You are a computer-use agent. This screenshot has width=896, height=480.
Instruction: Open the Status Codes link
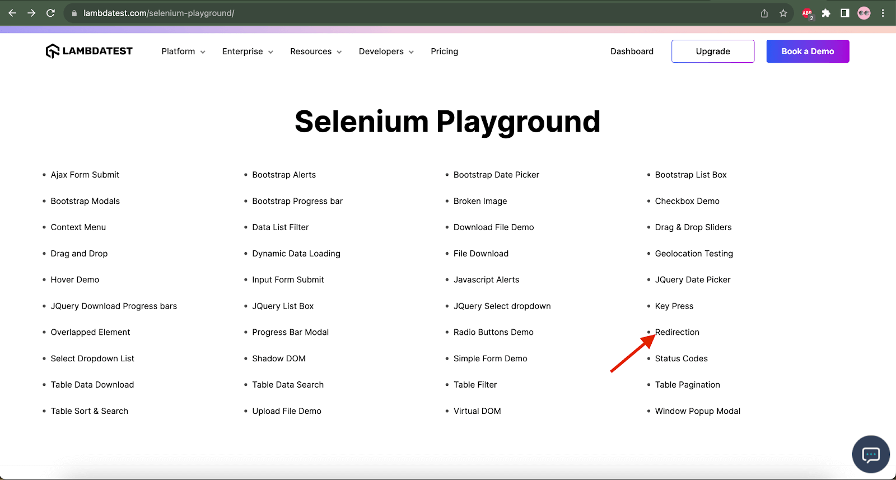pyautogui.click(x=682, y=359)
